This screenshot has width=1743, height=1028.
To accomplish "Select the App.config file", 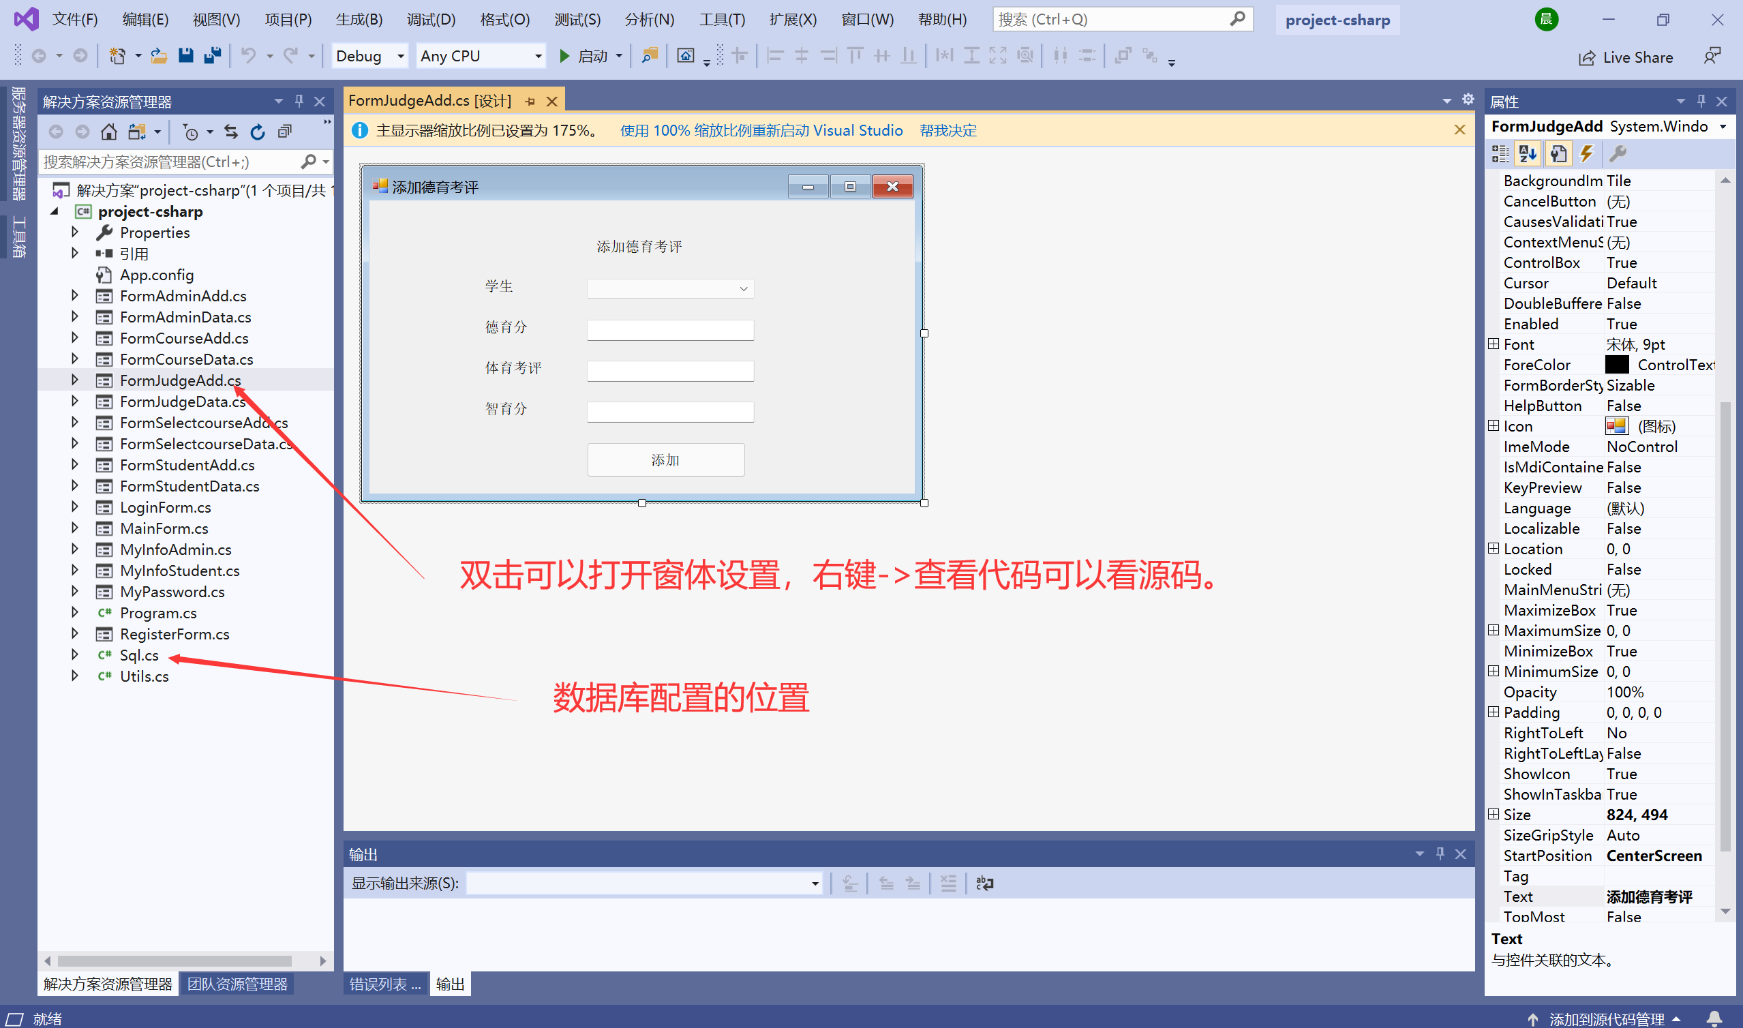I will 157,274.
